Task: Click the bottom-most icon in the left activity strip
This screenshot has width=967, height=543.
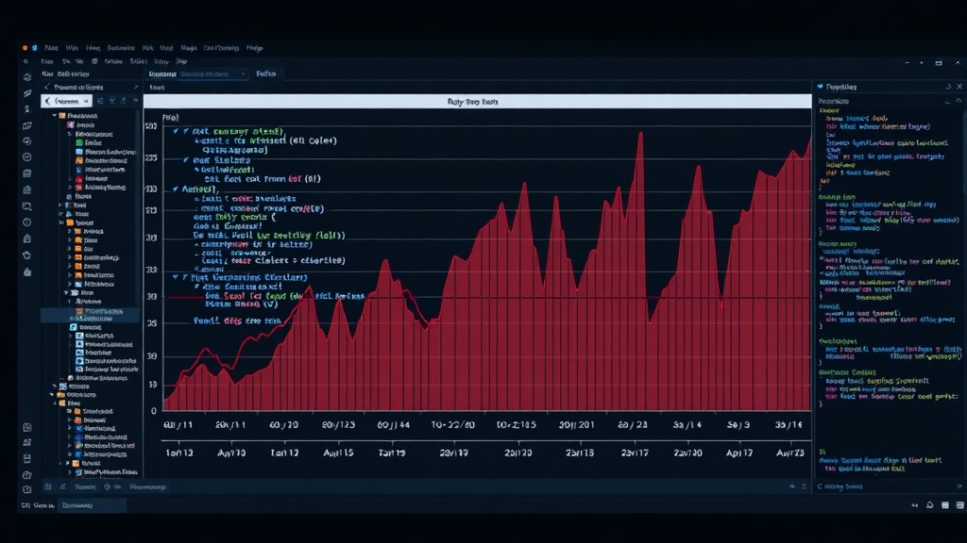Action: (x=27, y=490)
